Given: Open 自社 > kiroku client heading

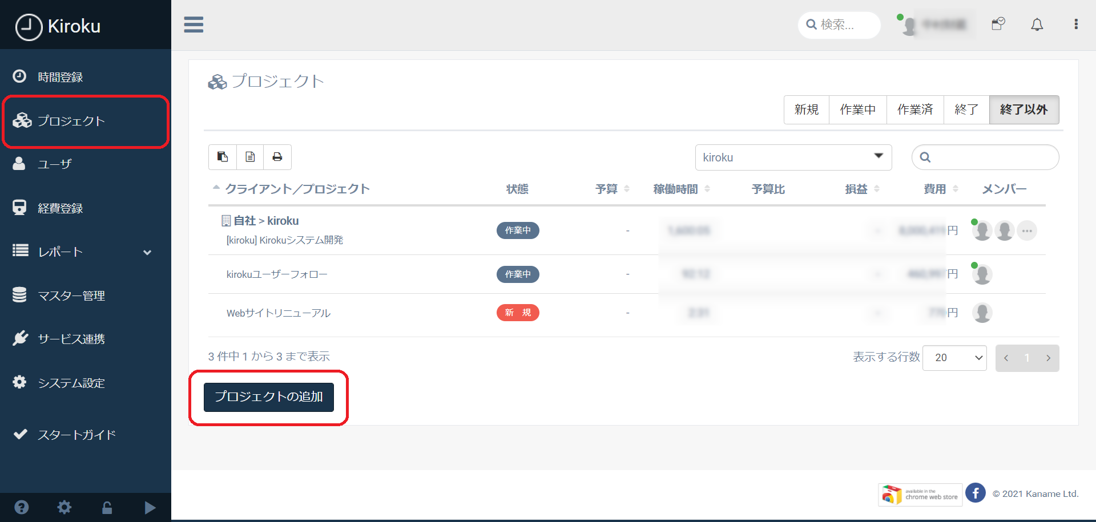Looking at the screenshot, I should (x=266, y=221).
